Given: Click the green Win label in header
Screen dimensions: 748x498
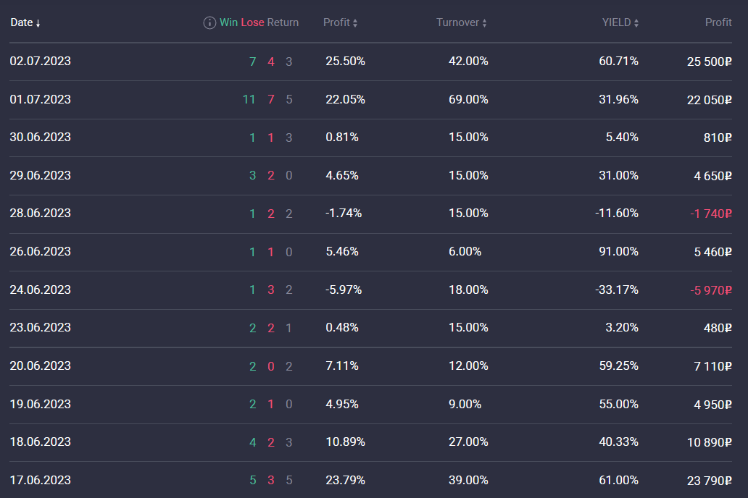Looking at the screenshot, I should tap(229, 22).
